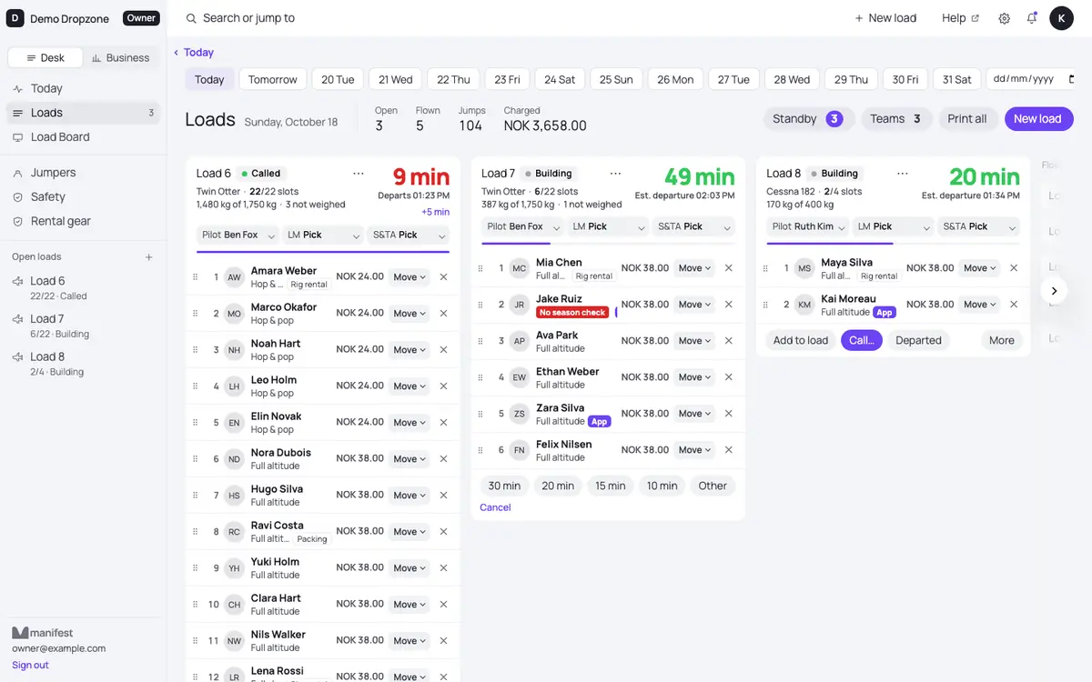
Task: Select Tomorrow date tab
Action: coord(273,79)
